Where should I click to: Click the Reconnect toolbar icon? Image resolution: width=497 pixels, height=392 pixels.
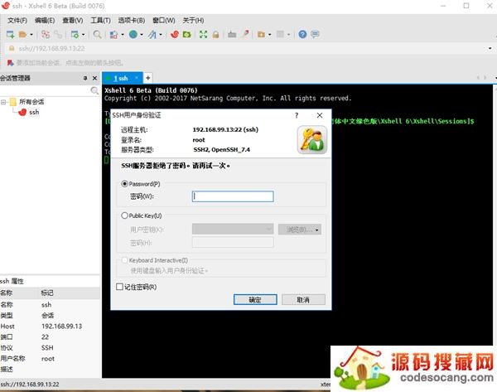pos(46,34)
